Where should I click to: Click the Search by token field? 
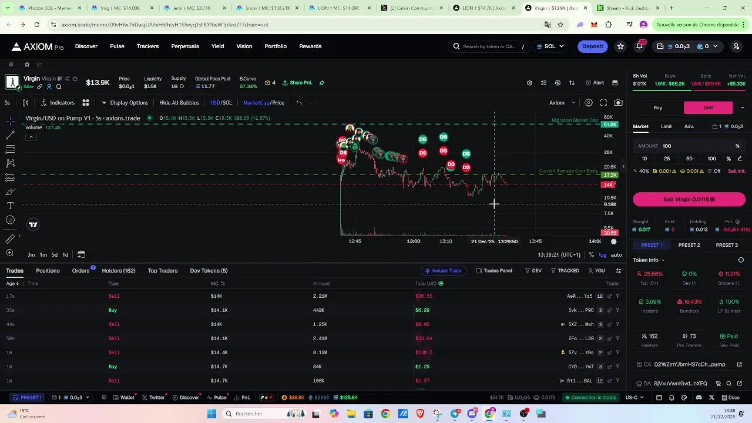(x=489, y=46)
